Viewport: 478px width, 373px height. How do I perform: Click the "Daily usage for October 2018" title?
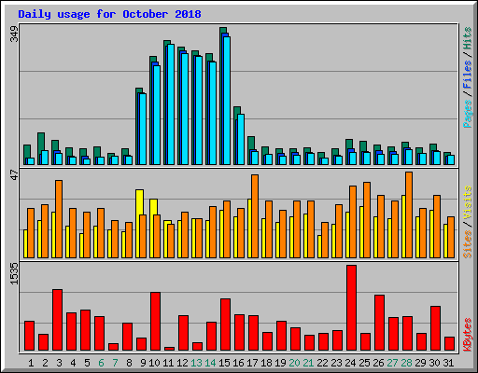coord(109,14)
